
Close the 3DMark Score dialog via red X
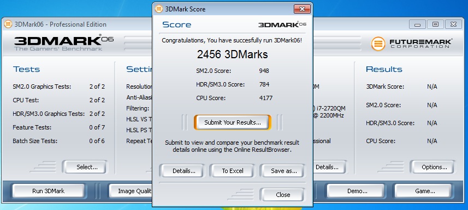point(302,9)
